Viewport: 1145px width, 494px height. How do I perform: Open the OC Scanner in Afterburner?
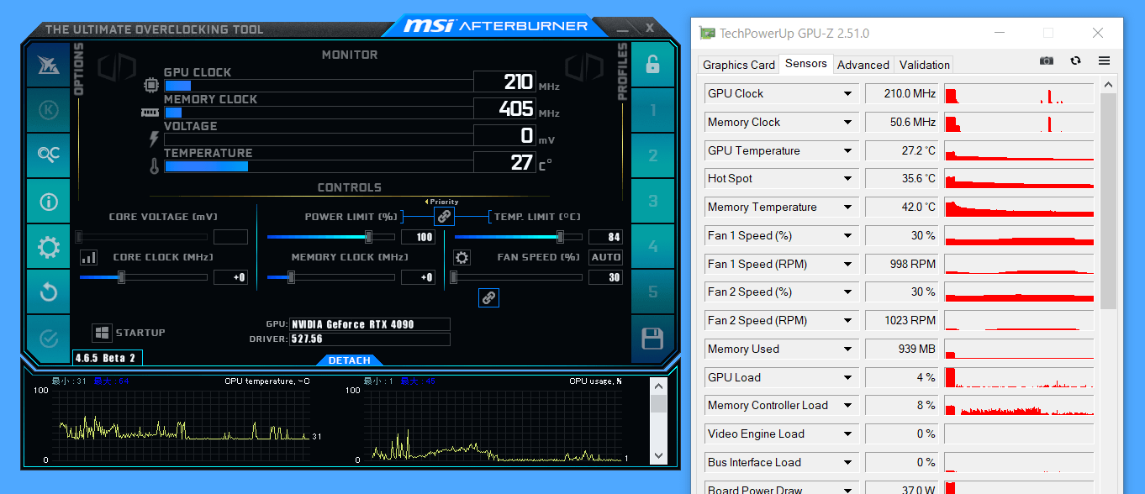click(48, 155)
